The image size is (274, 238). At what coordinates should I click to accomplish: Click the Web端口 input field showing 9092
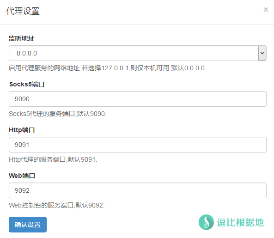tap(138, 190)
